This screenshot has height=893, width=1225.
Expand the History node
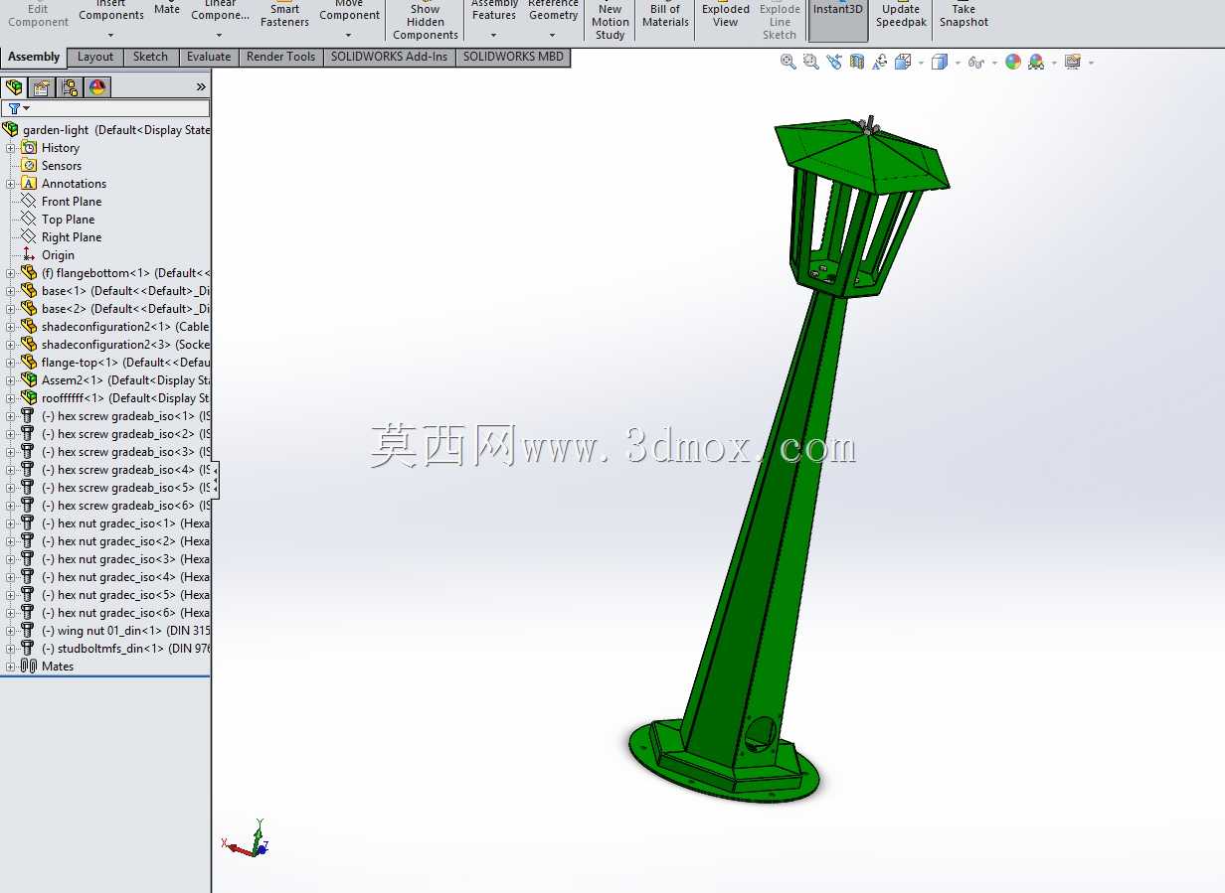click(11, 148)
